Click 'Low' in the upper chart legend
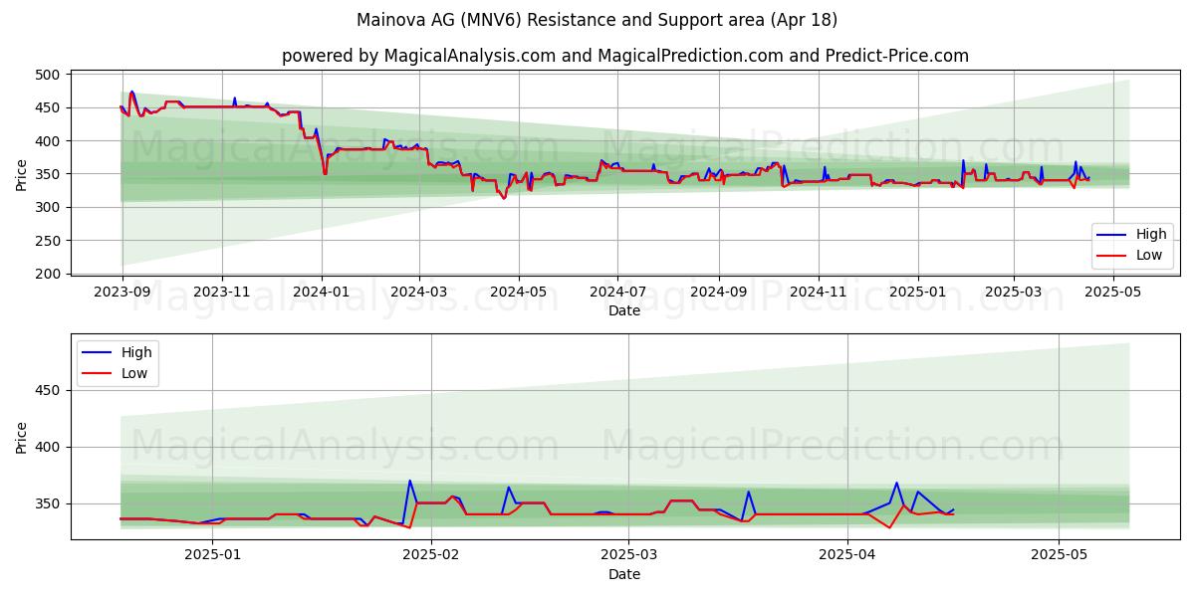 [x=1149, y=255]
